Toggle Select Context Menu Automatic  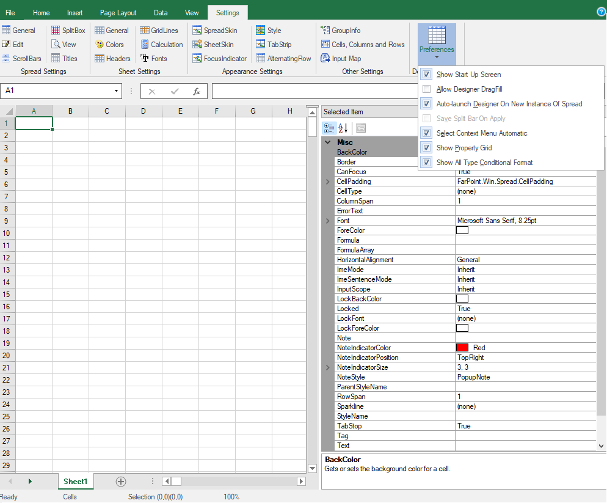[427, 133]
